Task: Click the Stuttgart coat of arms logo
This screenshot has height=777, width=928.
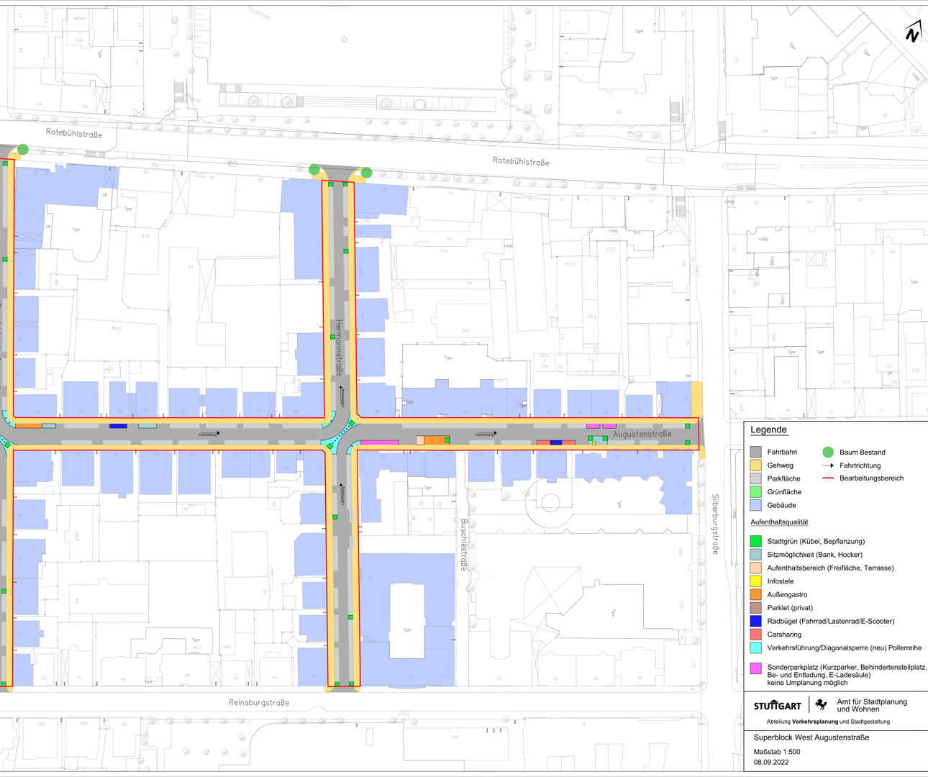Action: [x=819, y=706]
